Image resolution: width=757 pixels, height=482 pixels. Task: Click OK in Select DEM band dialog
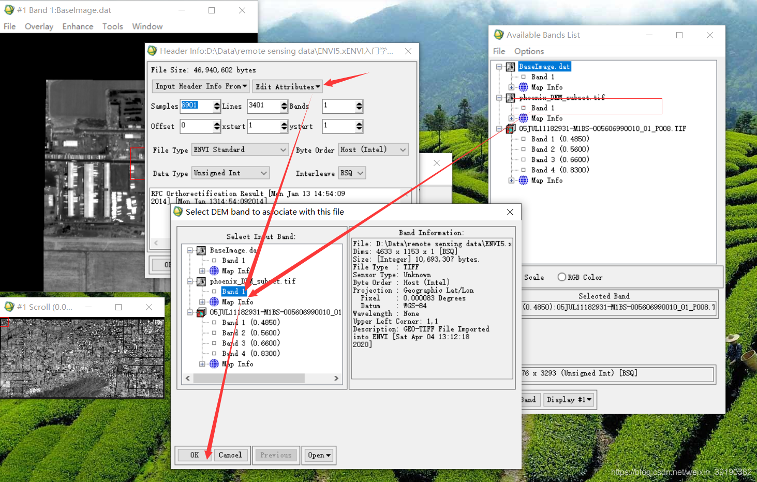pyautogui.click(x=195, y=455)
